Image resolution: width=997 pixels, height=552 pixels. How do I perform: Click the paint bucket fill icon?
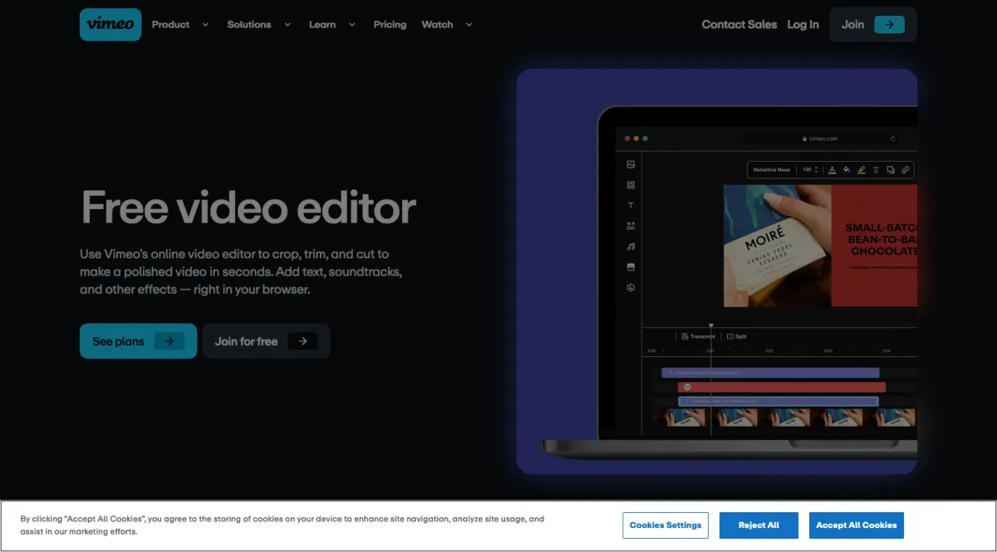(x=847, y=169)
